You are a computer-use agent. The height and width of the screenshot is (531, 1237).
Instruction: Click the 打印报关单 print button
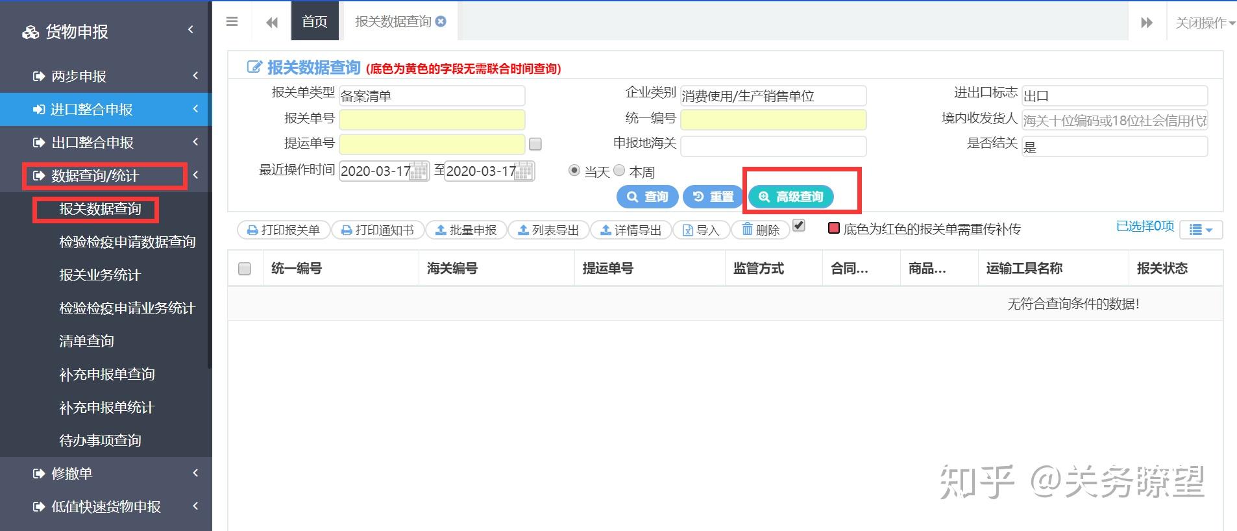coord(284,230)
